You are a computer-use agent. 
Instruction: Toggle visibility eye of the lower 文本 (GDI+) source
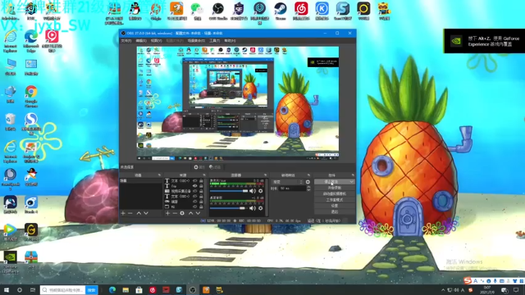pyautogui.click(x=195, y=197)
